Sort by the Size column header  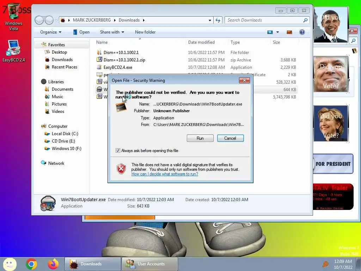coord(276,42)
